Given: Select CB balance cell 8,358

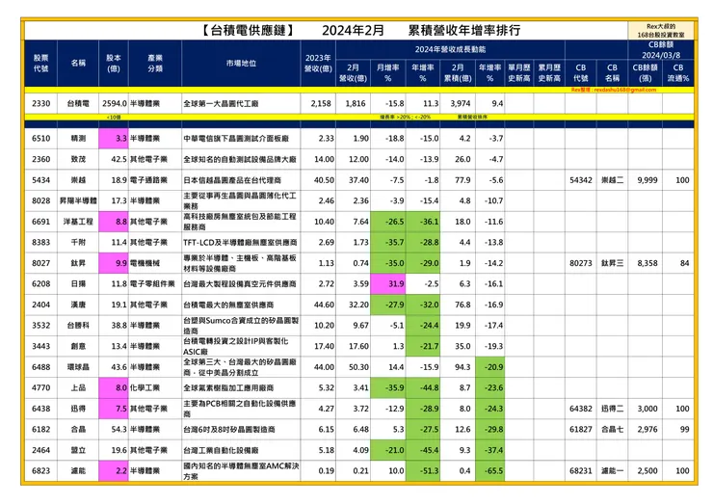Looking at the screenshot, I should tap(645, 263).
